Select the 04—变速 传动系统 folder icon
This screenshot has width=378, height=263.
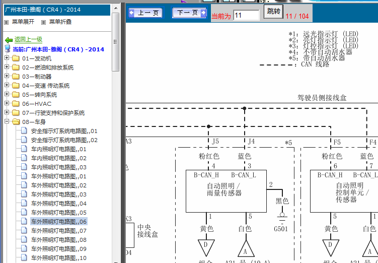tap(16, 86)
